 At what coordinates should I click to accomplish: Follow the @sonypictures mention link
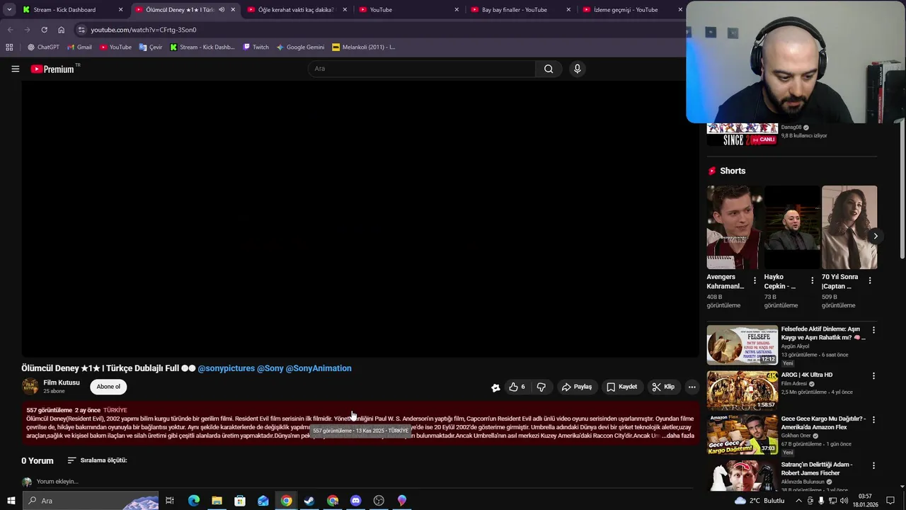[x=226, y=368]
